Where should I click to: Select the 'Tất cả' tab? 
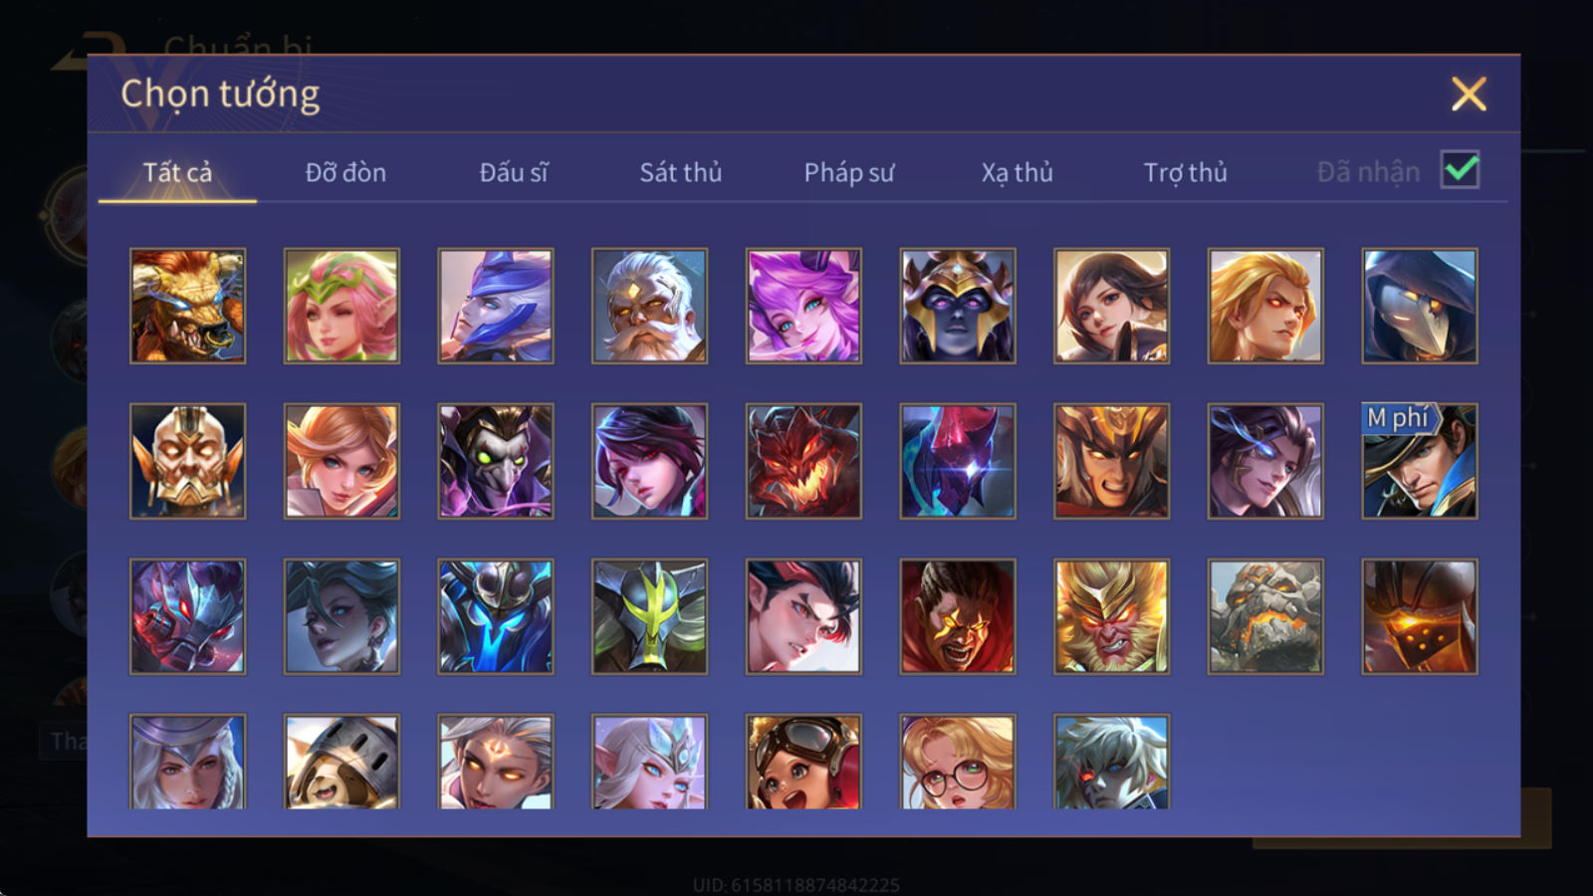[177, 172]
